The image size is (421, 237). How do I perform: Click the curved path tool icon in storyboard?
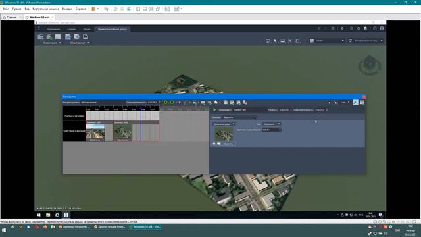[x=186, y=103]
